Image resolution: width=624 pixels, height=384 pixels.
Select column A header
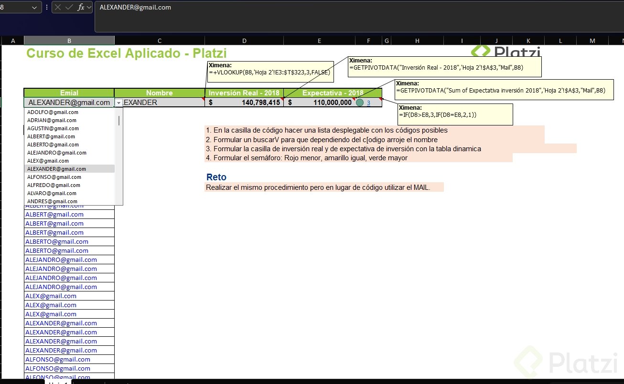click(13, 41)
